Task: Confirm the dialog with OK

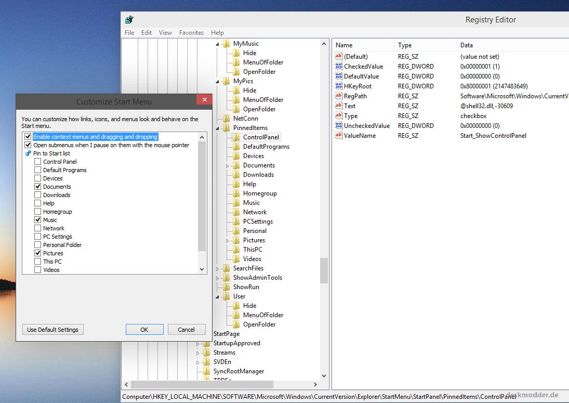Action: [x=144, y=329]
